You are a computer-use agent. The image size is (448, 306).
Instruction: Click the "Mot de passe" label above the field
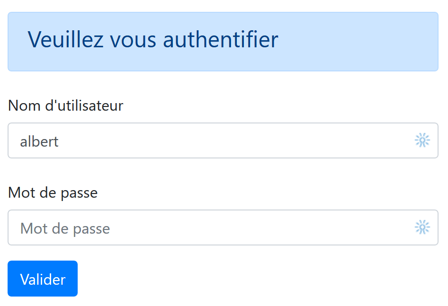pyautogui.click(x=53, y=192)
